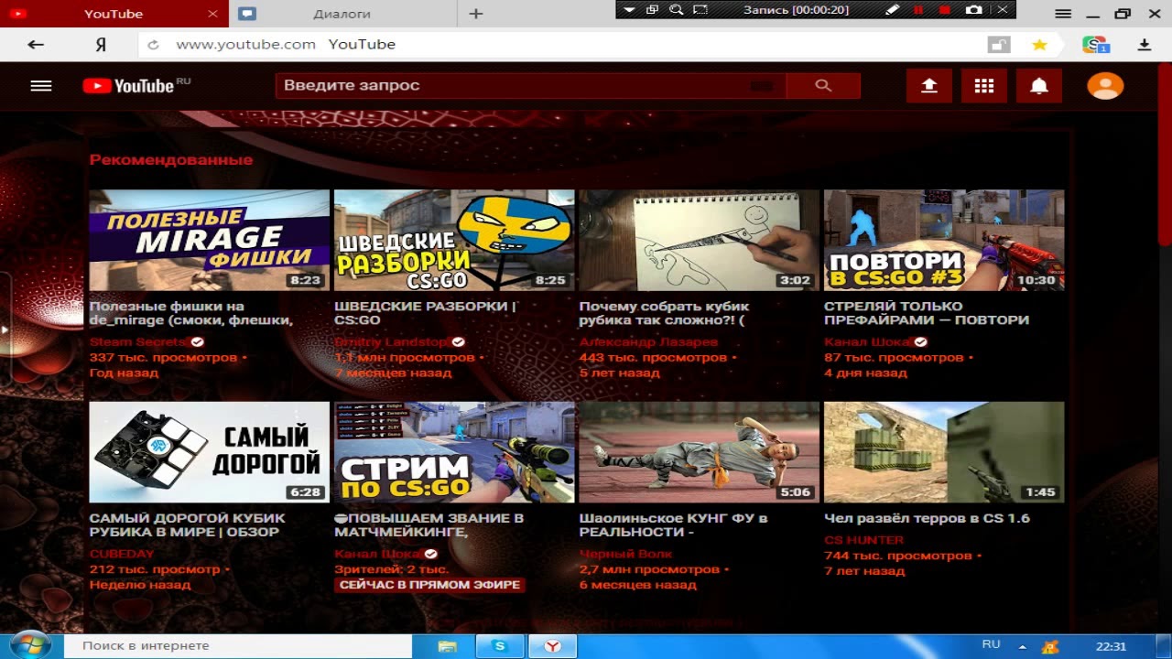The height and width of the screenshot is (659, 1172).
Task: Open title СТРЕЛЯЙ ТОЛЬКО ПРЕФАЙРАМИ
Action: click(927, 313)
